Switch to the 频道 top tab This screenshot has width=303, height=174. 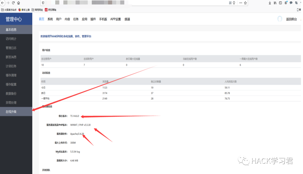127,19
